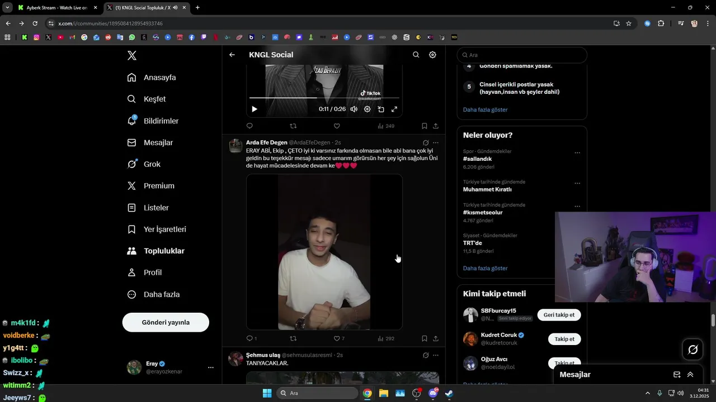This screenshot has height=402, width=716.
Task: Show more trends under Neler oluyor
Action: click(x=486, y=269)
